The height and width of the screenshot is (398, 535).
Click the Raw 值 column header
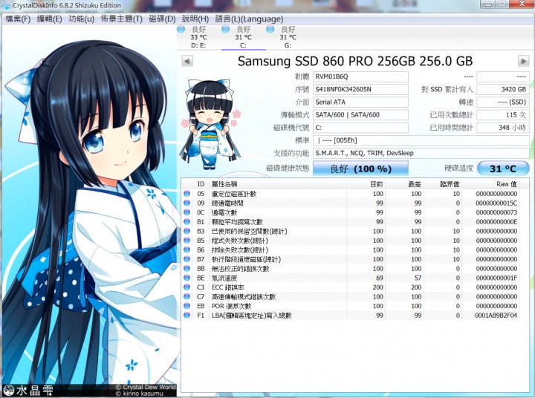tap(491, 184)
